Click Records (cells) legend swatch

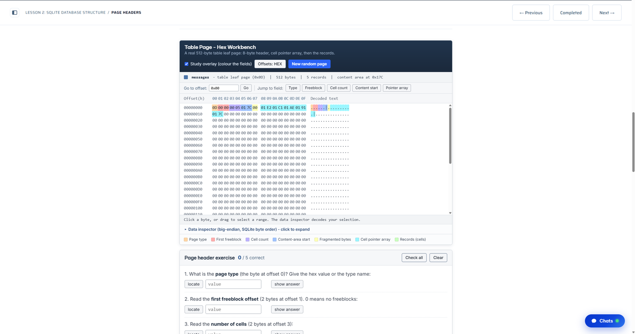[x=396, y=240]
